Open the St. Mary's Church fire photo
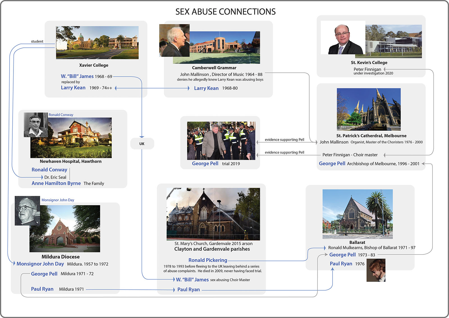449x318 pixels. (213, 214)
